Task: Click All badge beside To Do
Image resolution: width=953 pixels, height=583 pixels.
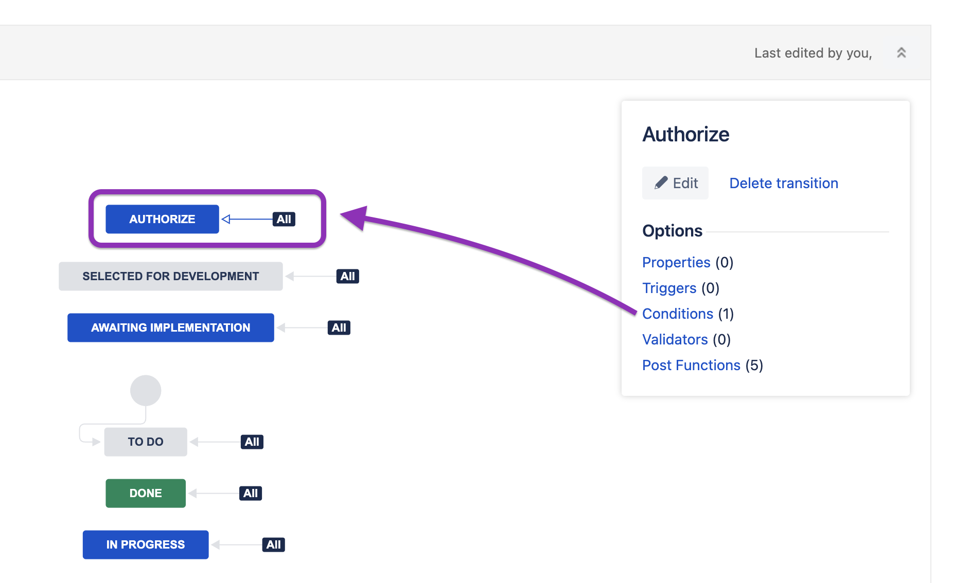Action: [x=252, y=442]
